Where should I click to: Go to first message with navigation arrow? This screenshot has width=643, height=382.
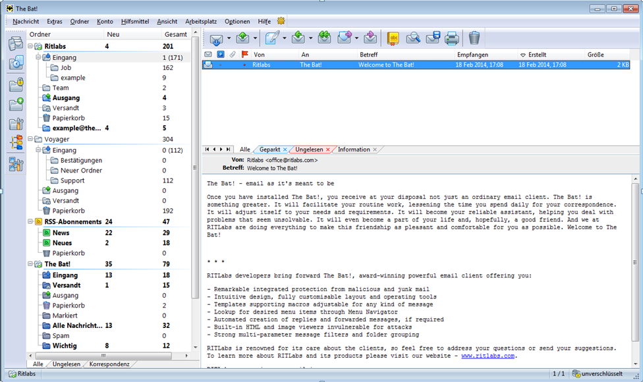coord(207,150)
